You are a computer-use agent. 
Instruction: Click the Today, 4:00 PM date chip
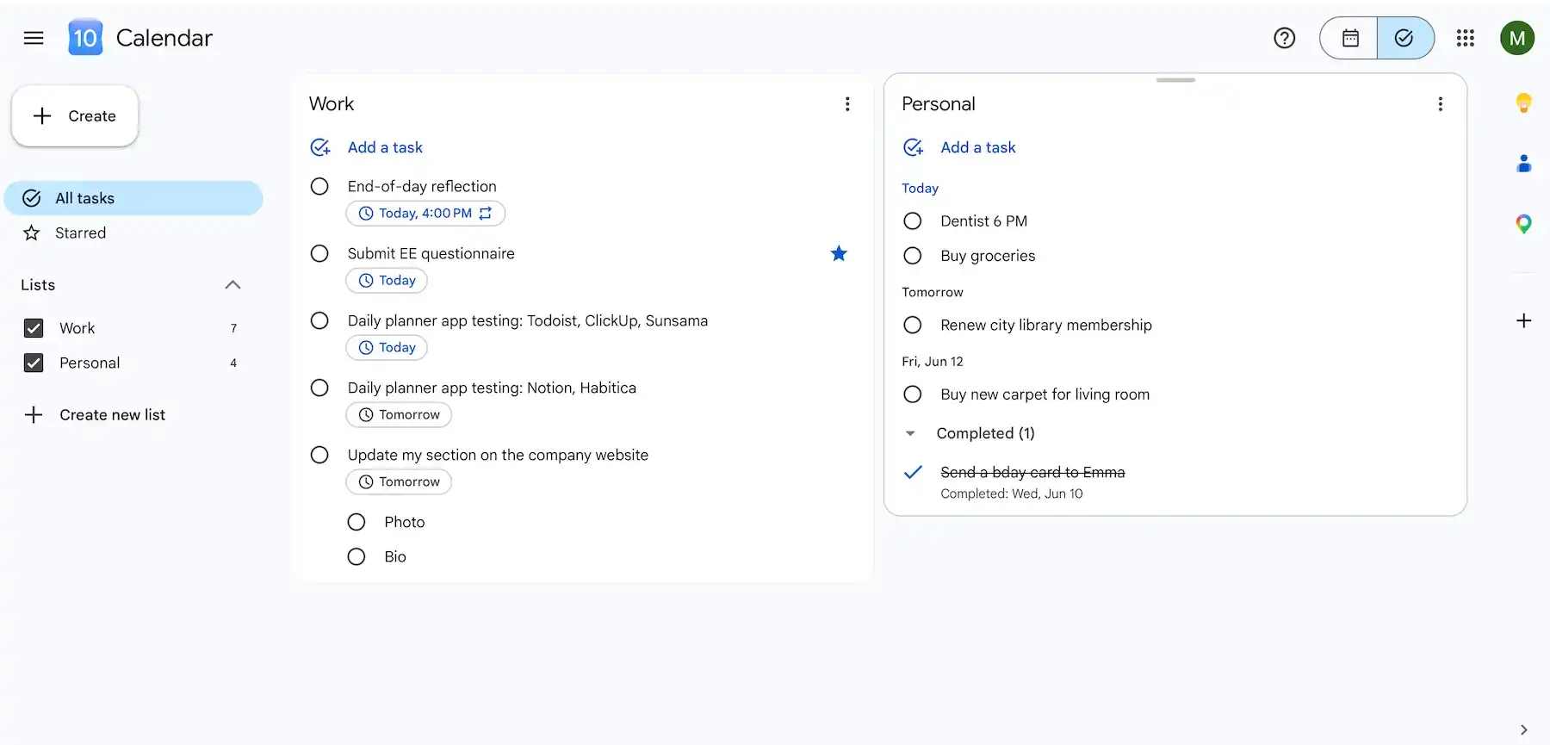[x=425, y=214]
